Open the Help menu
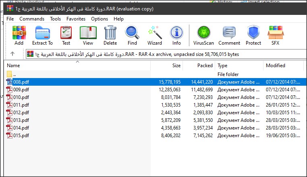This screenshot has width=307, height=177. (x=118, y=19)
